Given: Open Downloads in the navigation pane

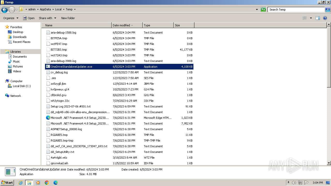Looking at the screenshot, I should click(x=20, y=37).
